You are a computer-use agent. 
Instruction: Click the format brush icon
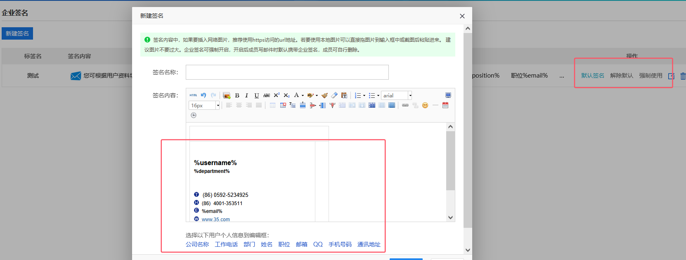click(324, 95)
